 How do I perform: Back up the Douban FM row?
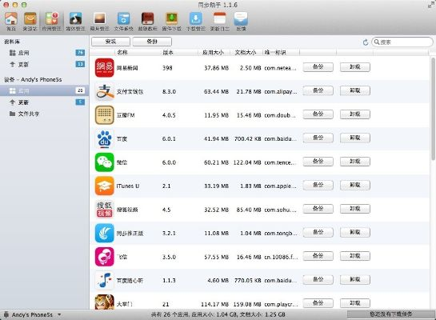tap(318, 114)
